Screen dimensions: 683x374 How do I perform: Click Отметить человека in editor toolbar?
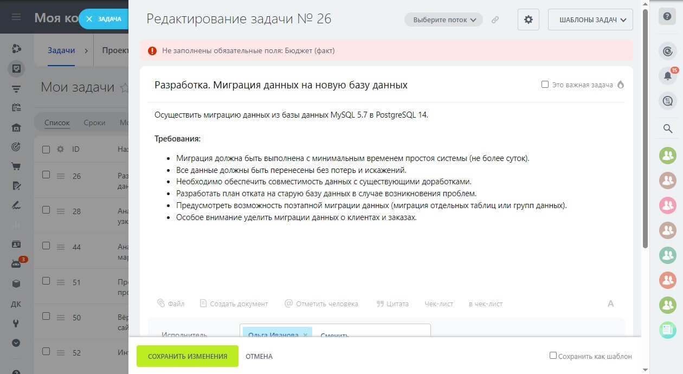[x=321, y=304]
